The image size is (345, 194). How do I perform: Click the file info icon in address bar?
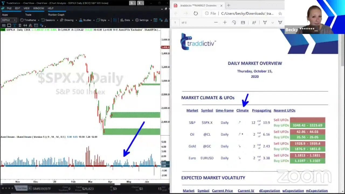click(x=207, y=13)
